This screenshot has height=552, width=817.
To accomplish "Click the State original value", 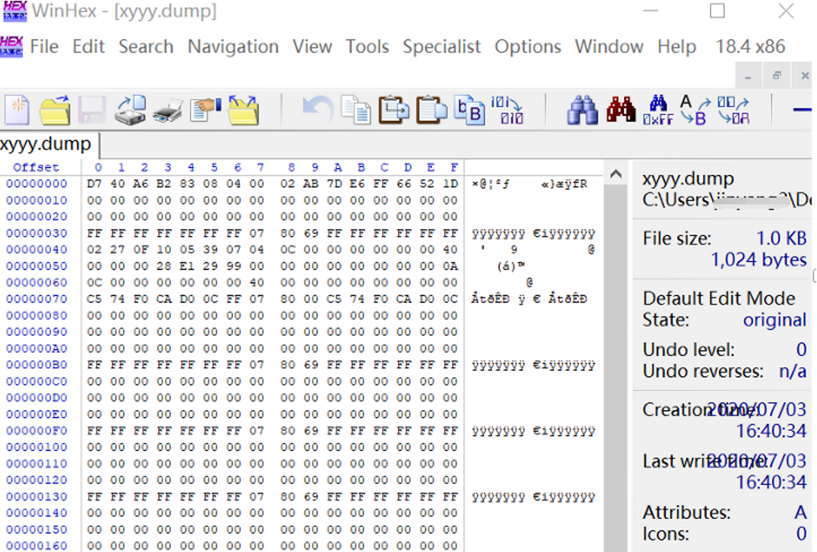I will coord(774,320).
